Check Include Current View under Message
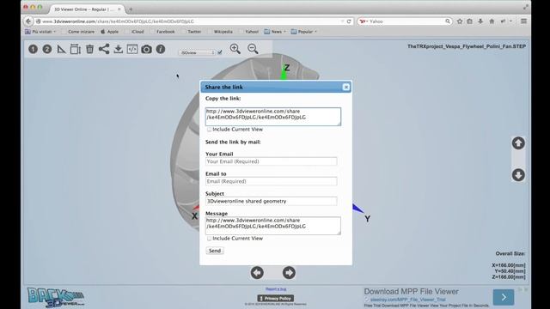This screenshot has width=550, height=309. coord(209,239)
